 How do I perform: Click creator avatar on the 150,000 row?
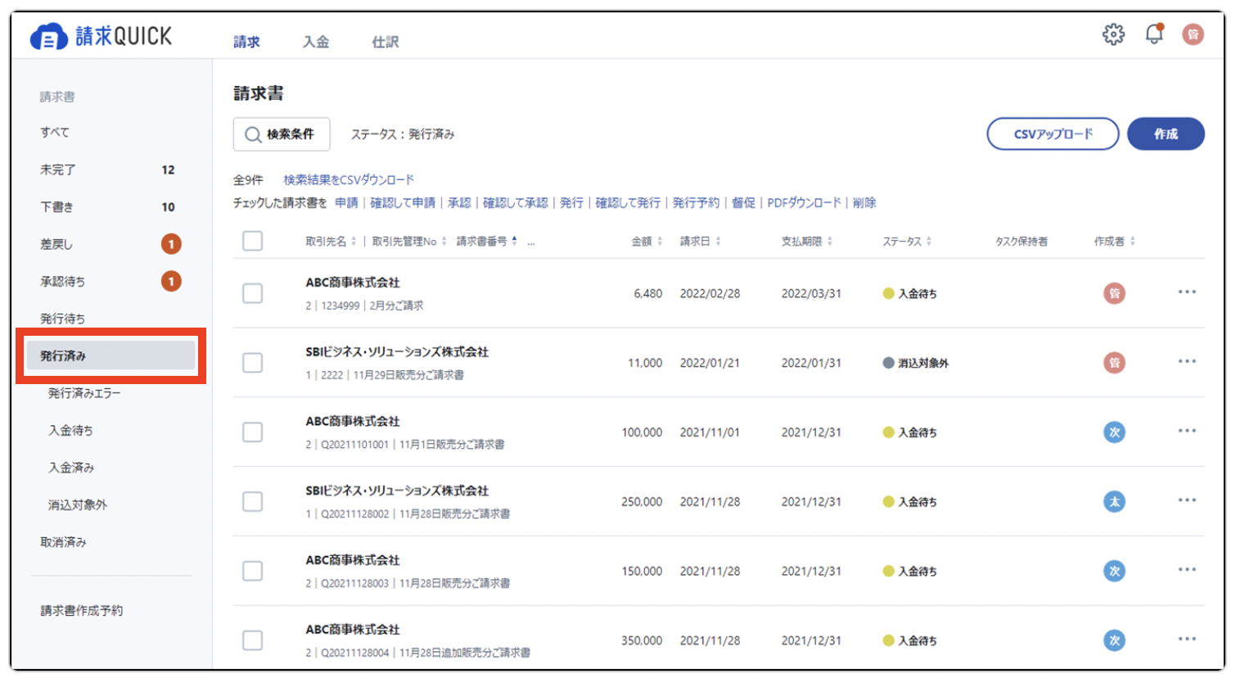coord(1114,571)
